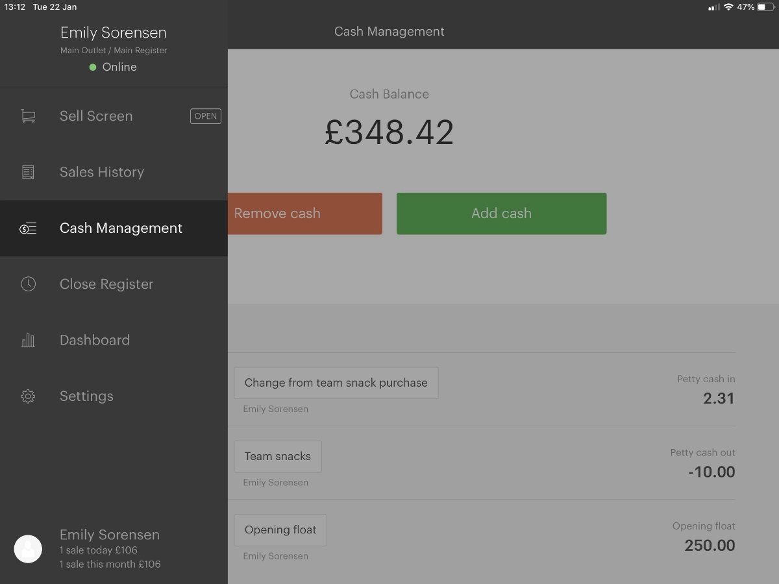Tap Emily Sorensen under Change from team snack purchase

tap(276, 409)
